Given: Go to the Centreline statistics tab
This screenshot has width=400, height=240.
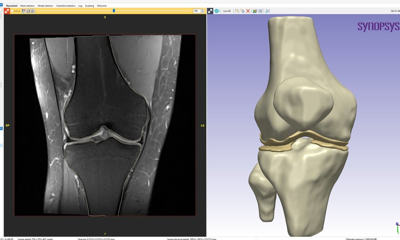Looking at the screenshot, I should 66,6.
